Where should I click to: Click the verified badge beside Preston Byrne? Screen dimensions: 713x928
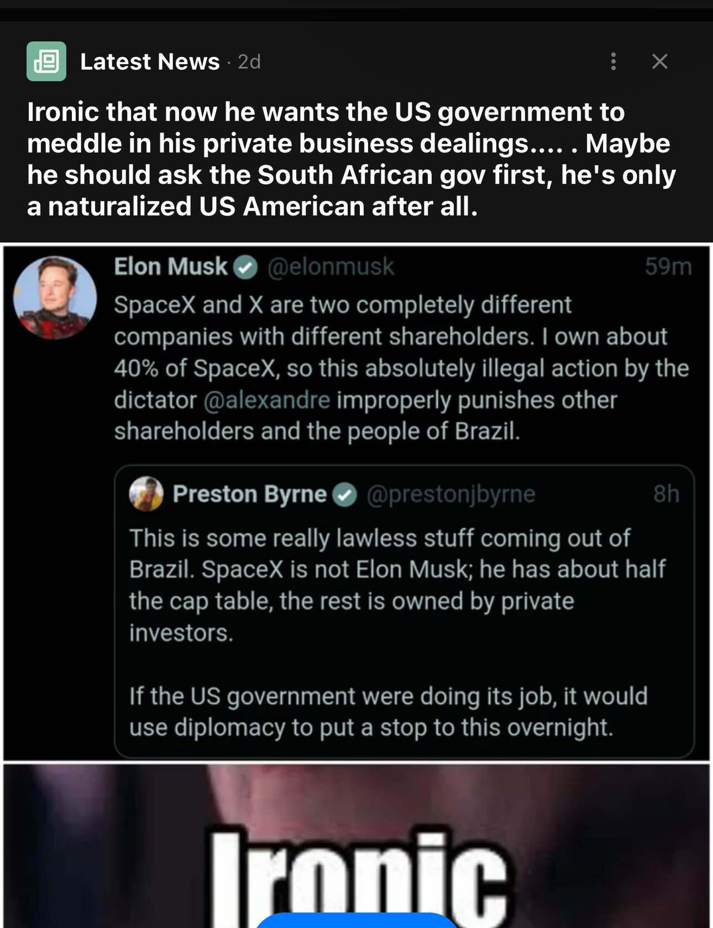click(345, 493)
